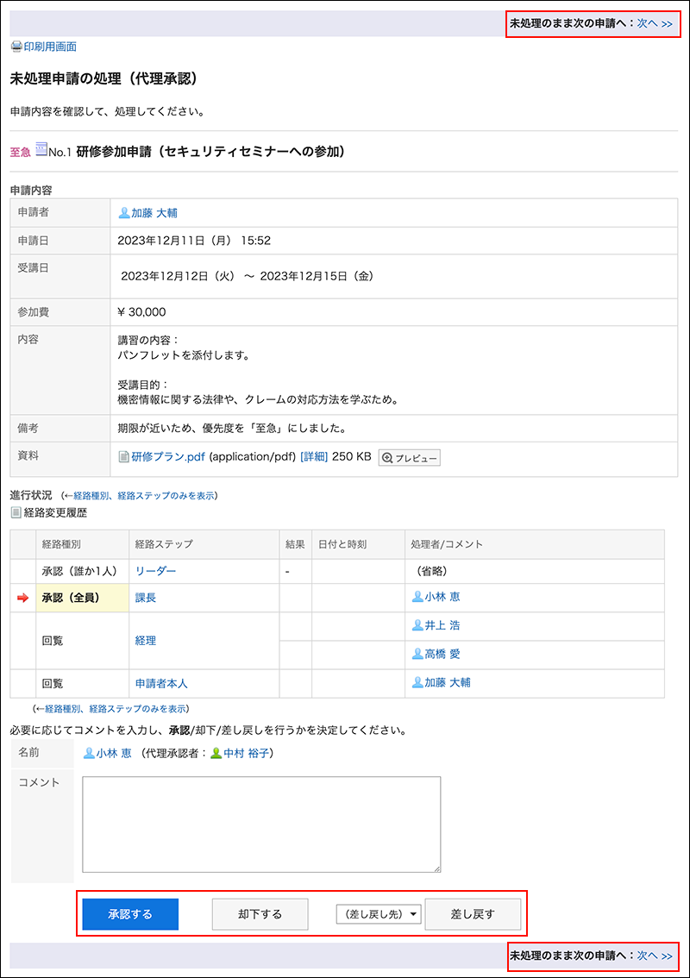Open 経路変更履歴 history
The height and width of the screenshot is (978, 690).
(55, 512)
